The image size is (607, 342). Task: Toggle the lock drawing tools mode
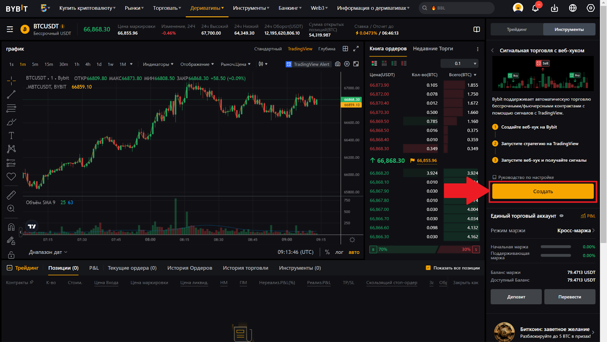click(x=11, y=241)
